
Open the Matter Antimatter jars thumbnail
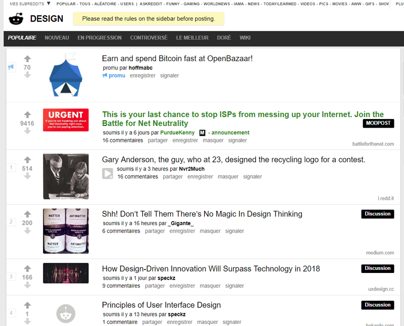(x=66, y=231)
